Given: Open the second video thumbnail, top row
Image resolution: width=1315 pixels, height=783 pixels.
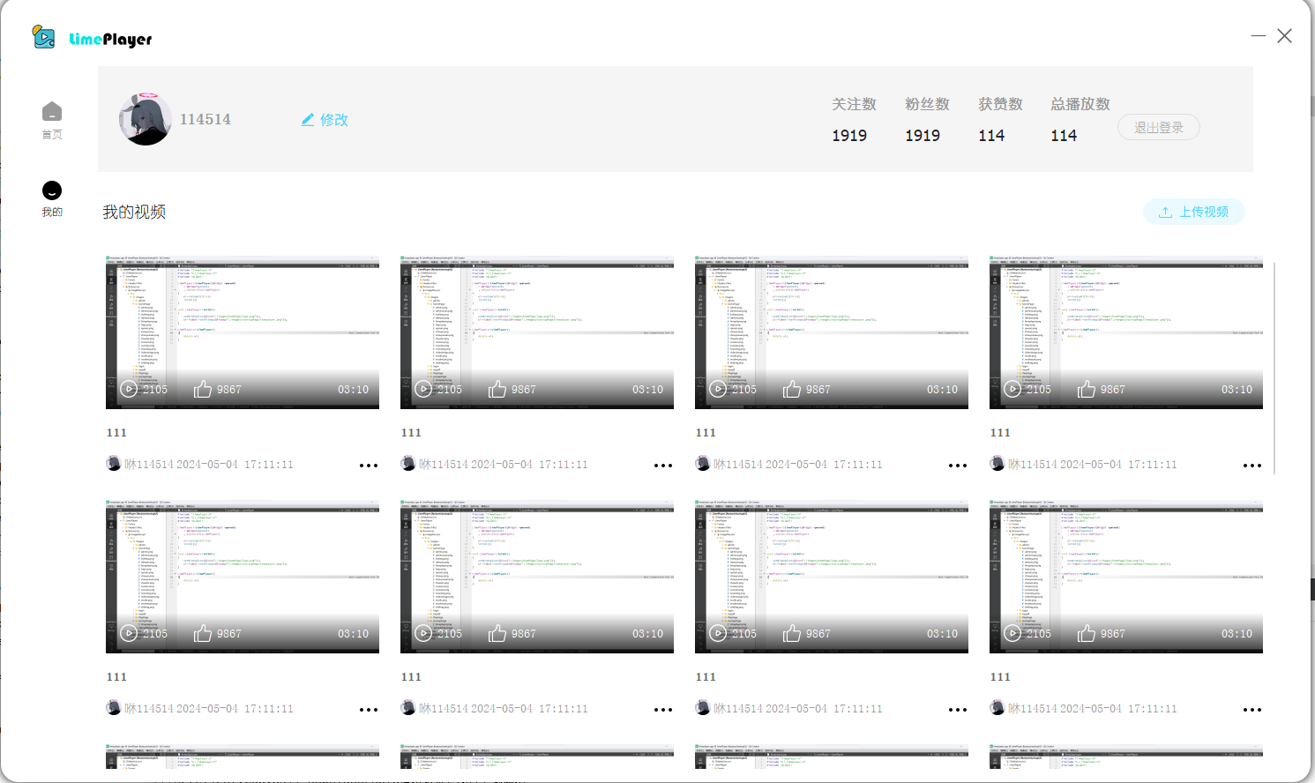Looking at the screenshot, I should click(x=537, y=332).
